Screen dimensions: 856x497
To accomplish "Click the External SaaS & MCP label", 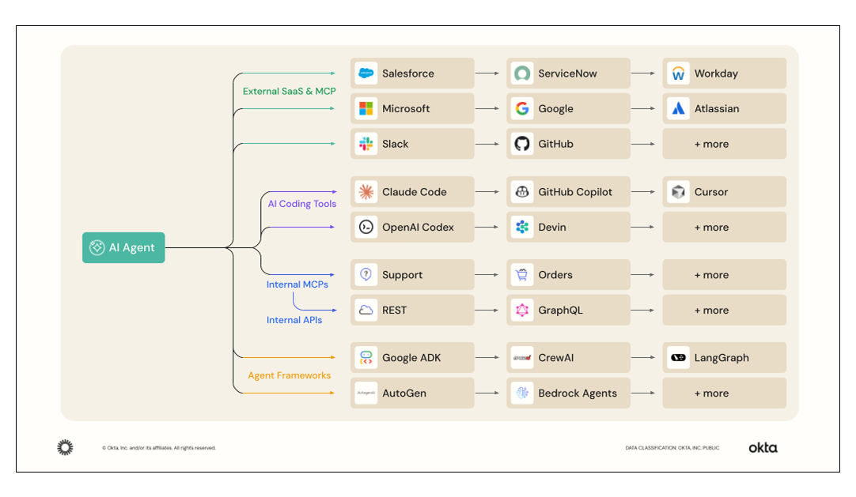I will tap(290, 91).
